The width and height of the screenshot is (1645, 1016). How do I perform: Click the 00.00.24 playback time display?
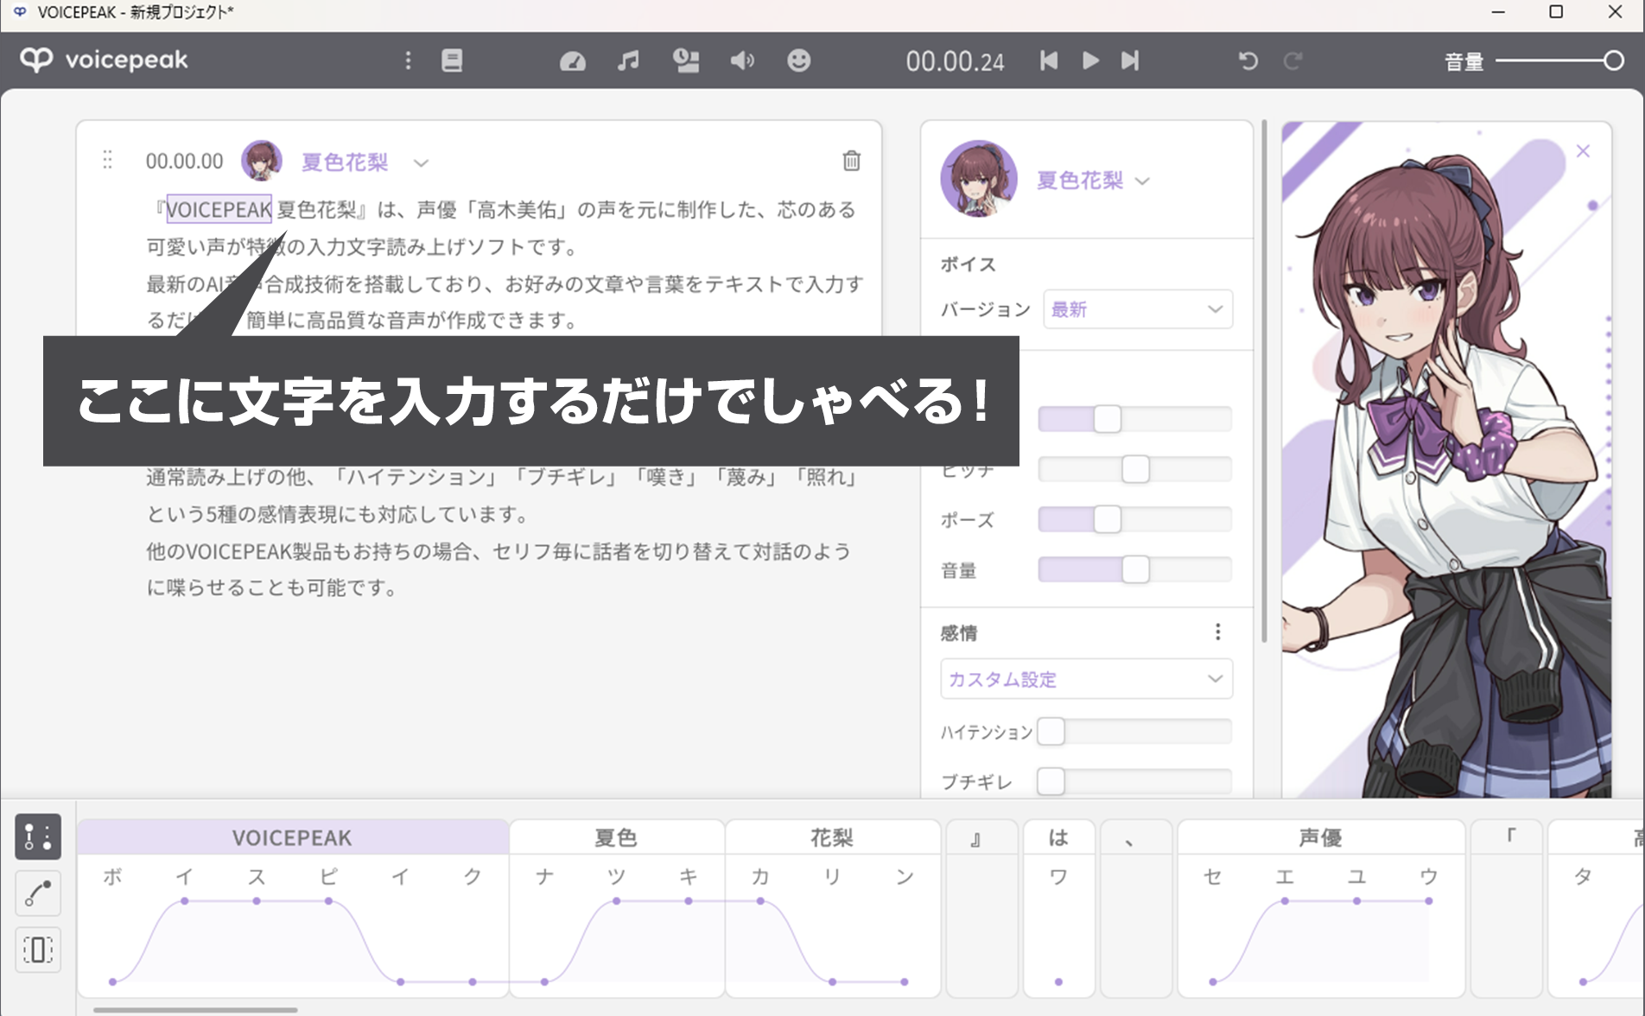coord(955,61)
